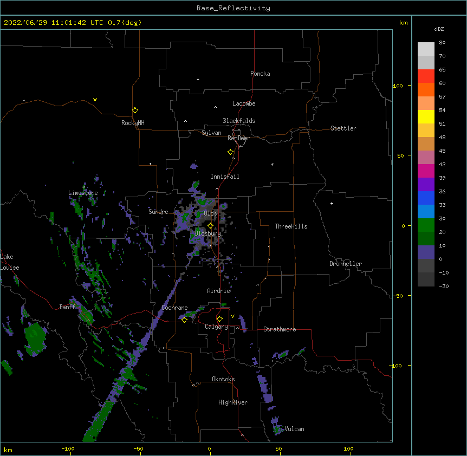Click the Airdrie map label

tap(219, 291)
